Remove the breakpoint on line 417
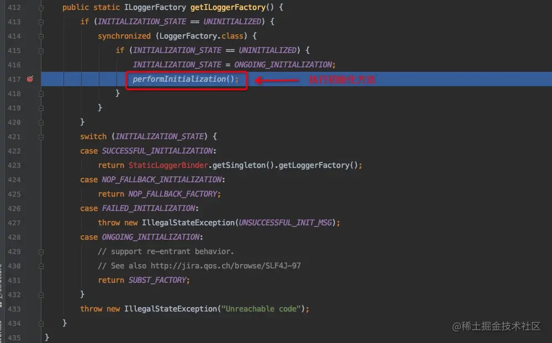 pos(30,79)
